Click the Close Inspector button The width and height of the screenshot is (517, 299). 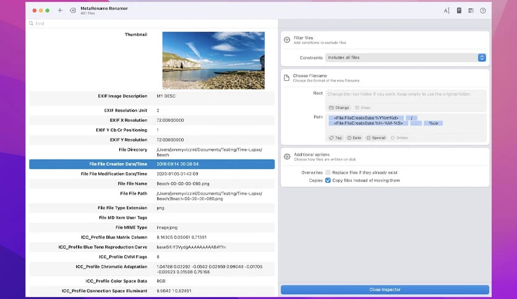tap(385, 290)
